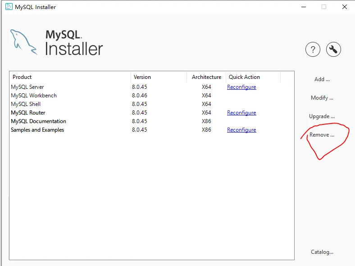Click the Modify ... button
The image size is (355, 266).
coord(322,98)
